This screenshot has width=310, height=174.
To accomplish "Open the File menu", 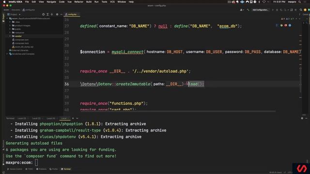I will click(x=27, y=2).
